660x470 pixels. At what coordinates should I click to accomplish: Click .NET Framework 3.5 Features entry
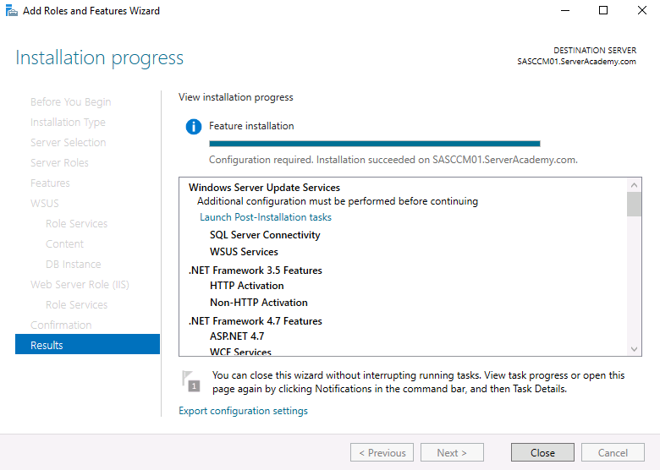[x=255, y=271]
